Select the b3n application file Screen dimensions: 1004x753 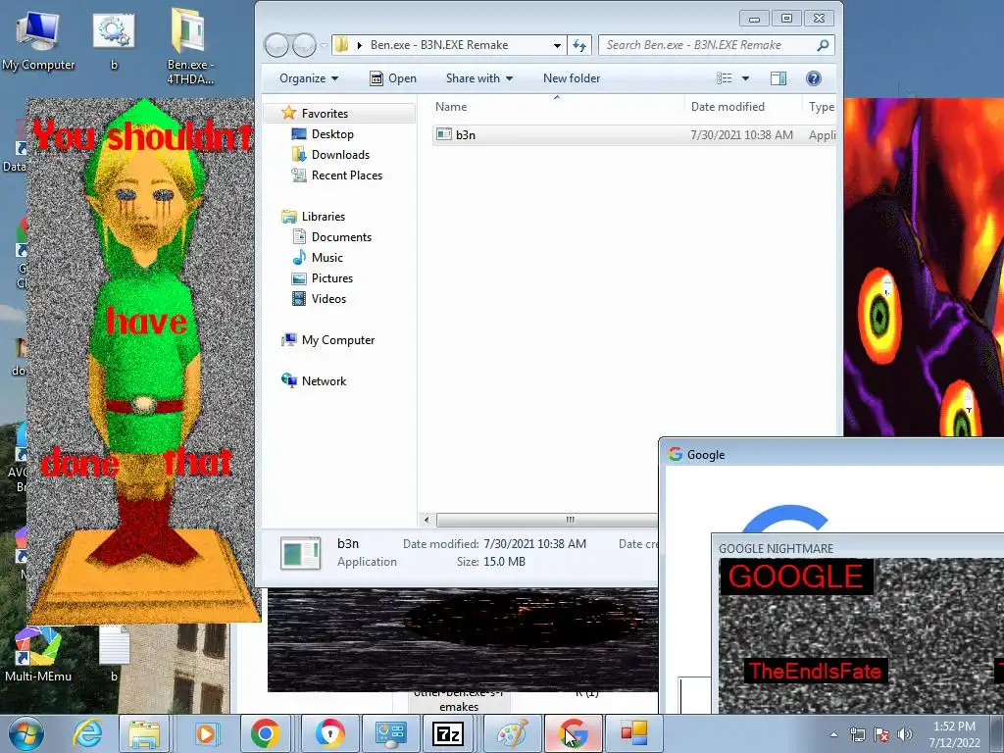634,134
